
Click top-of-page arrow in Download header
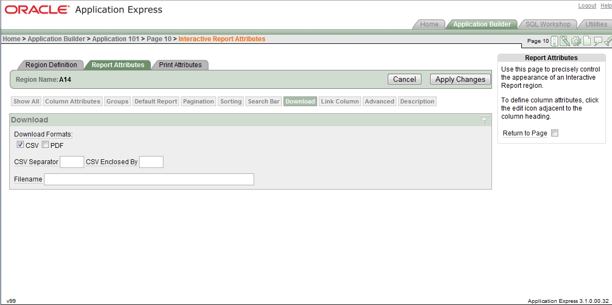coord(484,120)
